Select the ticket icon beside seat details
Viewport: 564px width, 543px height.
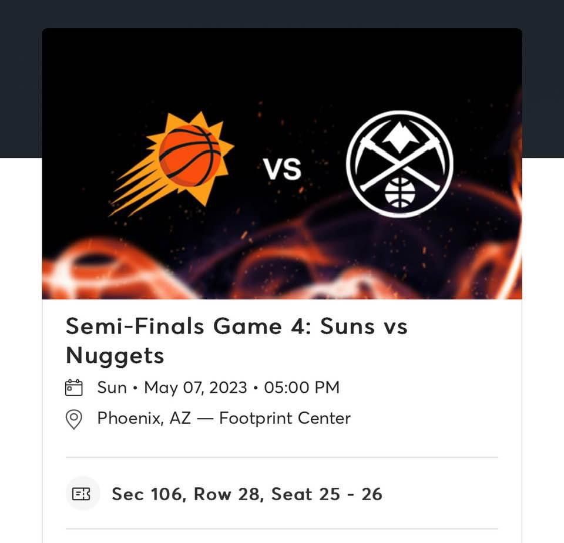coord(82,493)
